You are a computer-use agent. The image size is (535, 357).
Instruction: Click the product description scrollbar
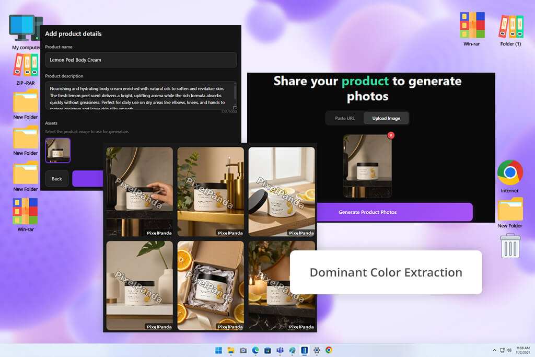point(235,91)
